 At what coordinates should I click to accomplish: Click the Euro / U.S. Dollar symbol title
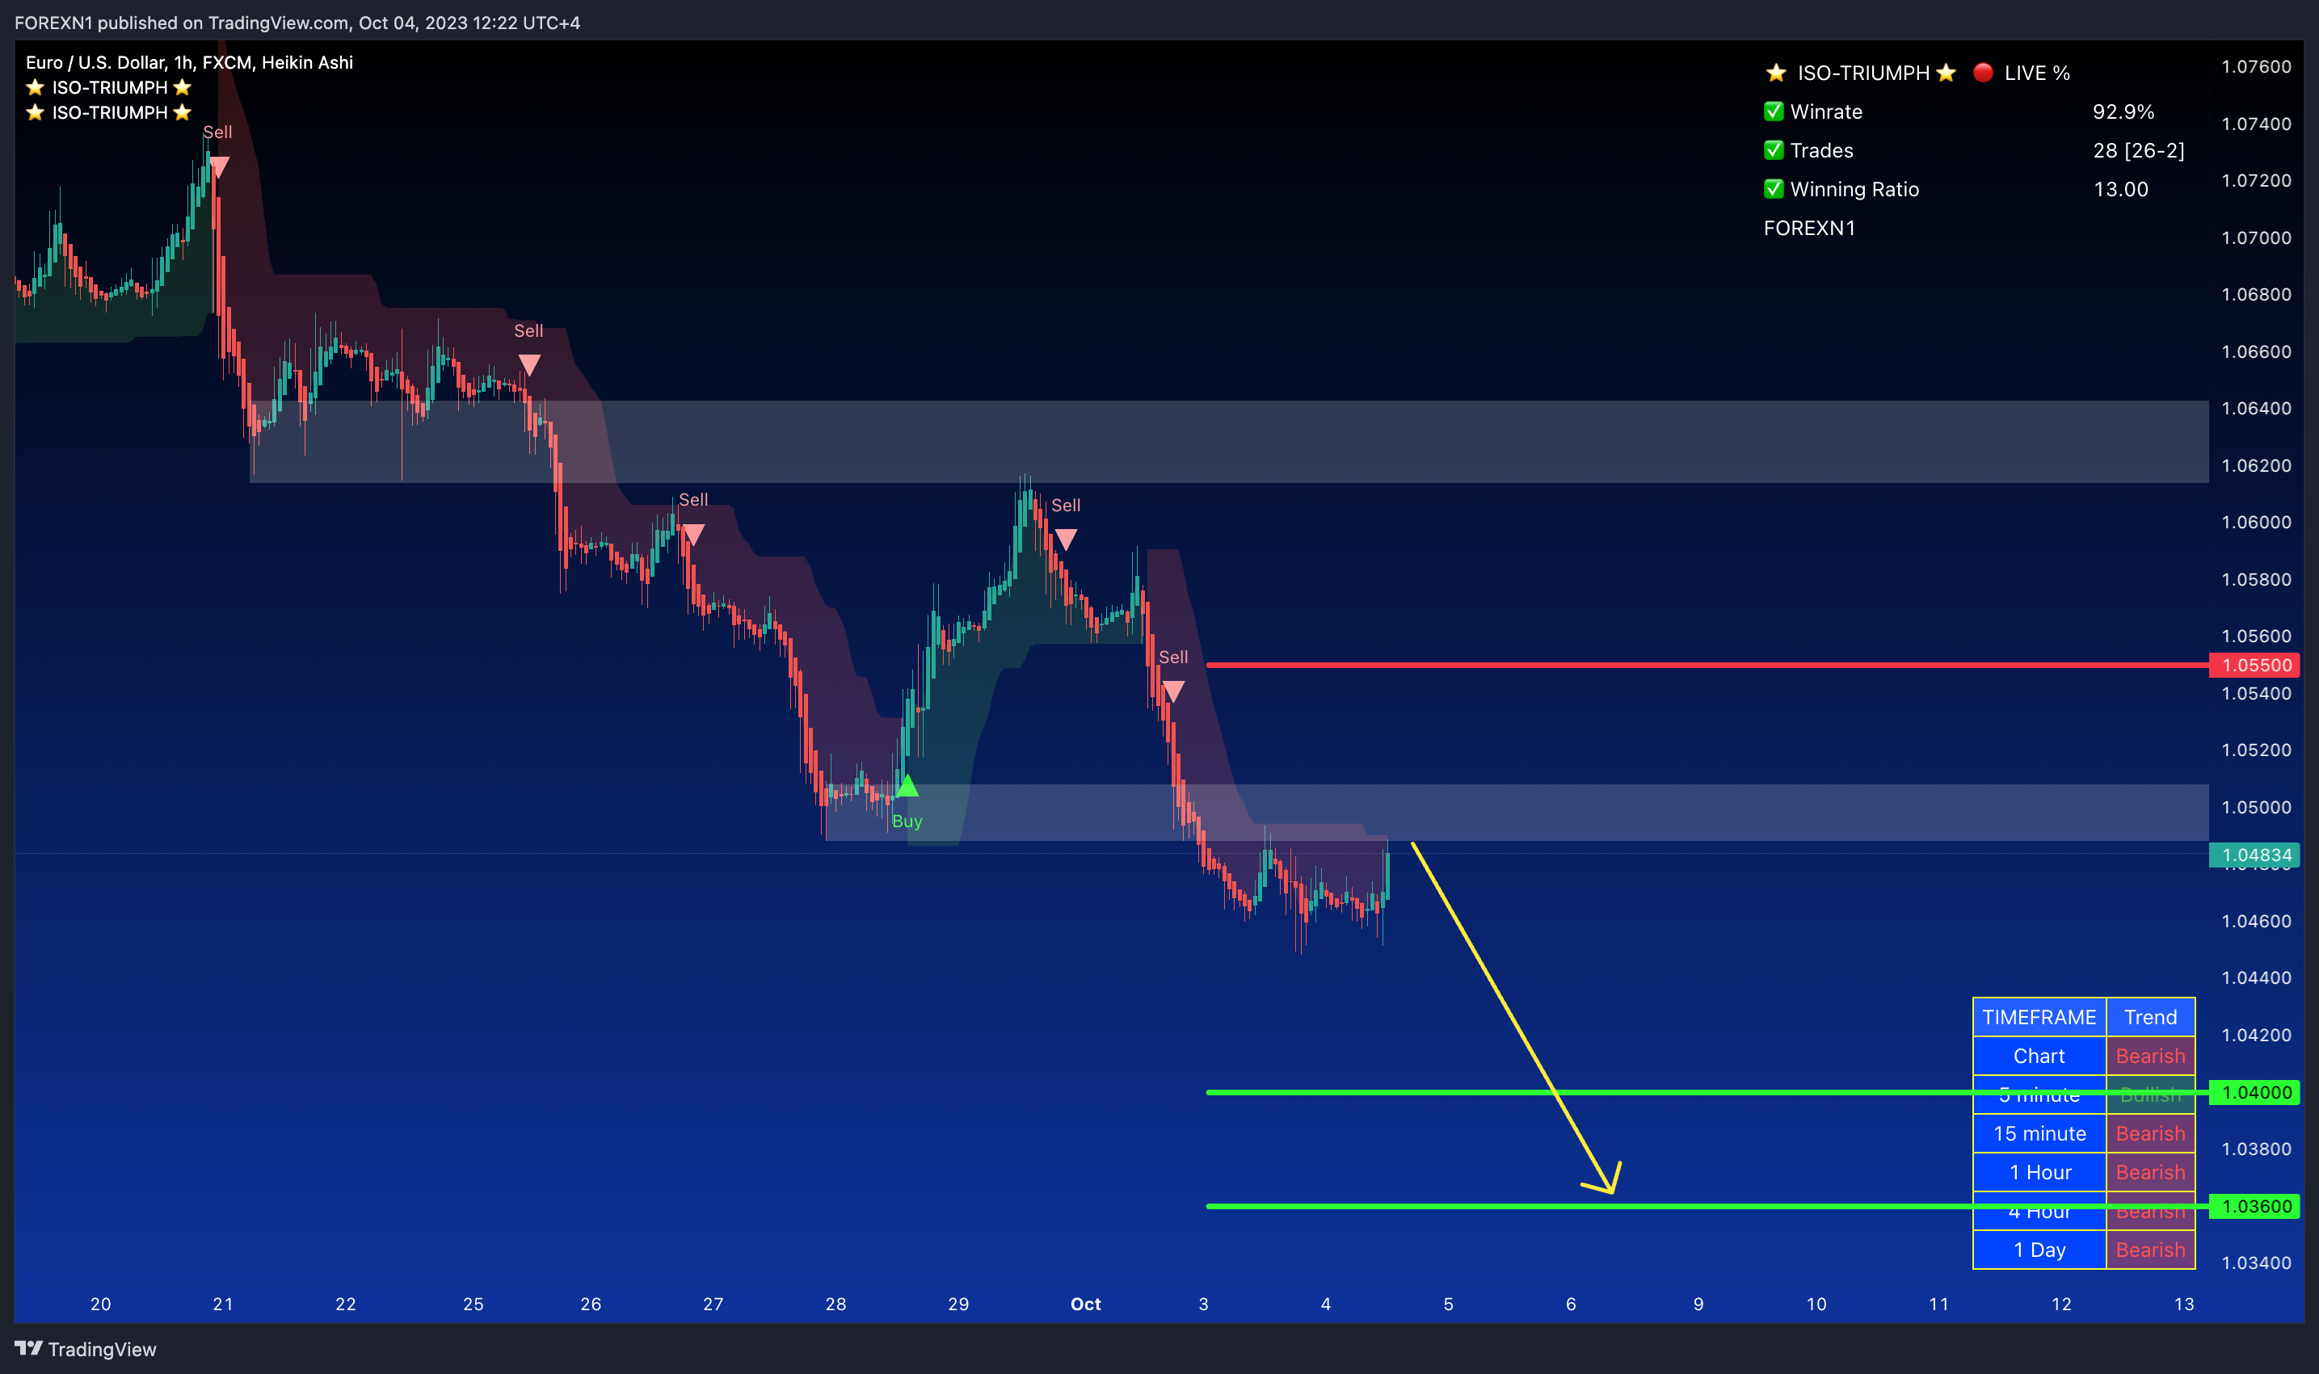point(189,62)
